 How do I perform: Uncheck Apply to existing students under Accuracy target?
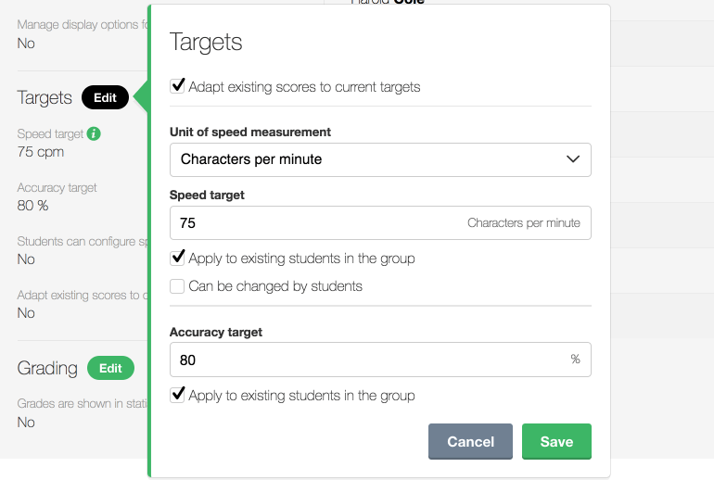tap(177, 395)
